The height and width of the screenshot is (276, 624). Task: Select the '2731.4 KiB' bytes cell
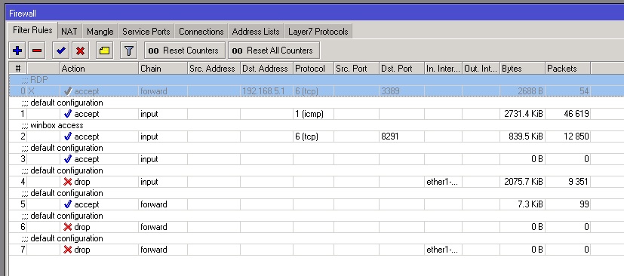tap(523, 114)
